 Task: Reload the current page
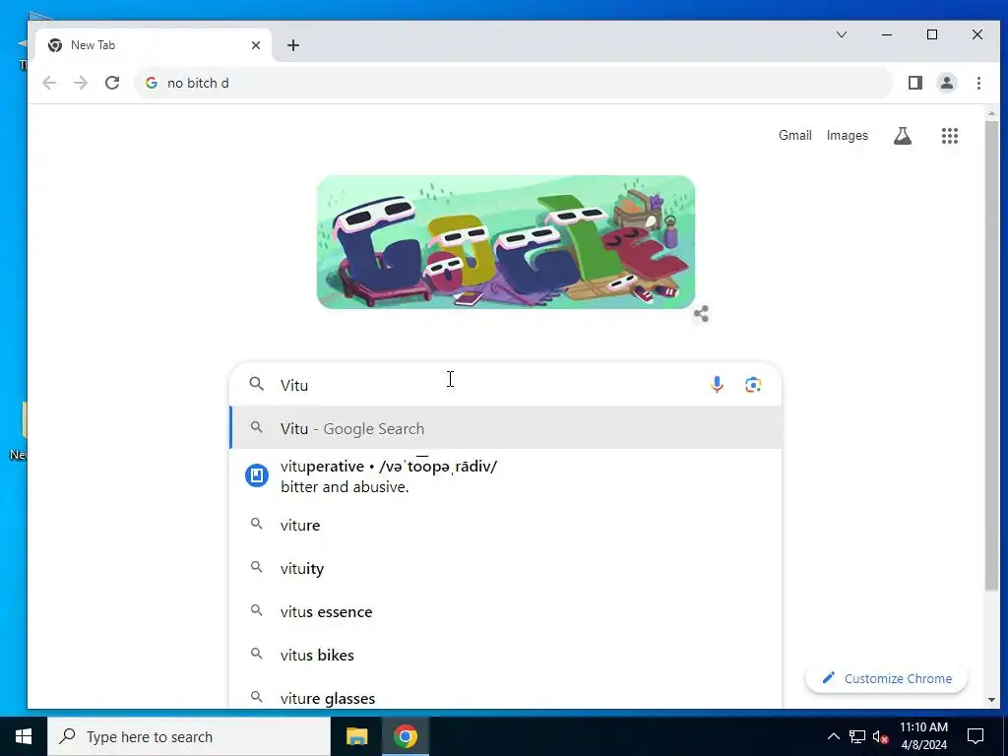tap(112, 83)
